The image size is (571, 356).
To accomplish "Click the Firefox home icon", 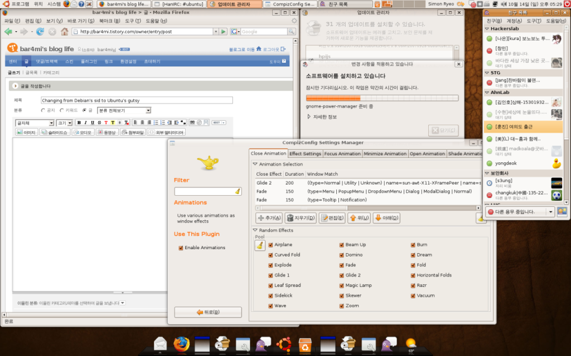I will [65, 32].
